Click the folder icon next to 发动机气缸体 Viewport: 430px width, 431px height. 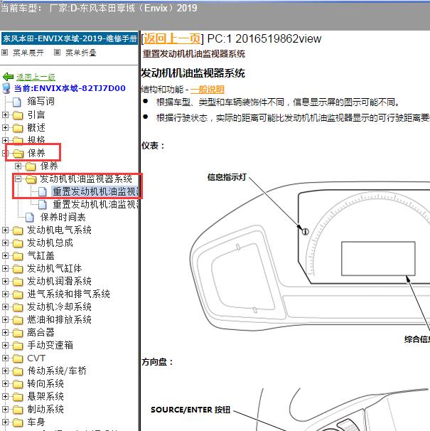(18, 269)
